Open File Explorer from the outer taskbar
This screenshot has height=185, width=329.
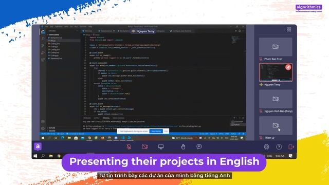tap(51, 156)
